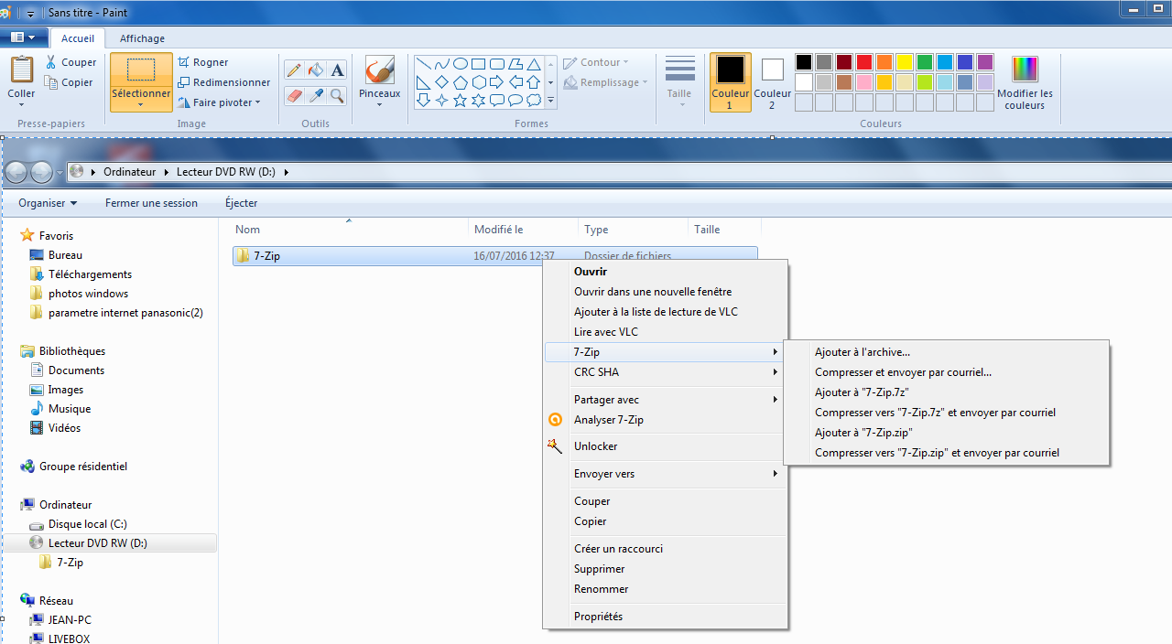Click 7-Zip entry in context menu
1172x644 pixels.
click(x=666, y=352)
